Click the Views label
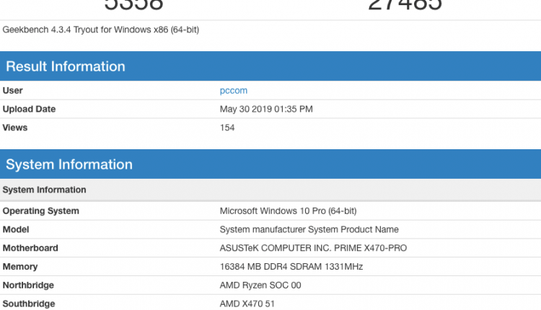This screenshot has width=541, height=310. click(x=15, y=128)
